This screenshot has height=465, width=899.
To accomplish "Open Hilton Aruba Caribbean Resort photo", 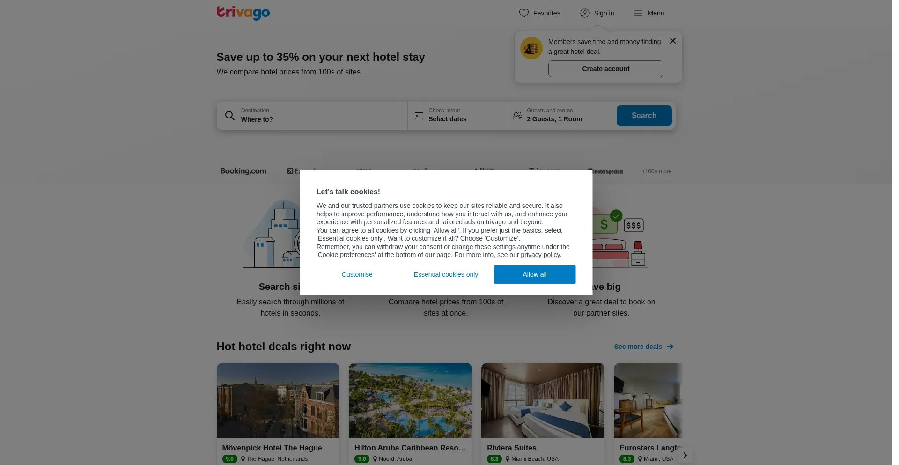I will coord(410,400).
